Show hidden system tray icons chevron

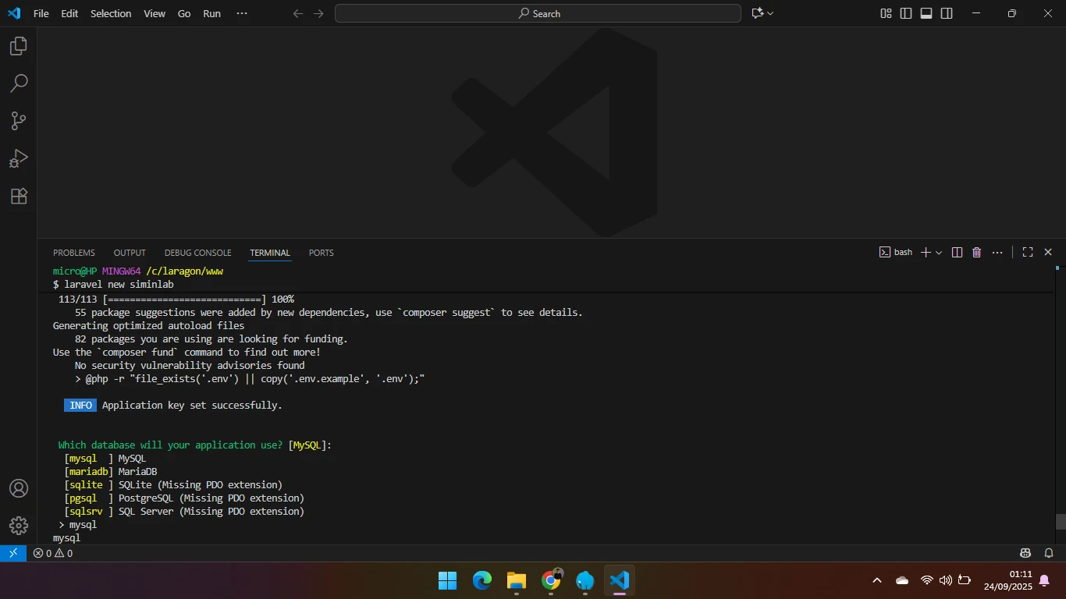click(876, 580)
